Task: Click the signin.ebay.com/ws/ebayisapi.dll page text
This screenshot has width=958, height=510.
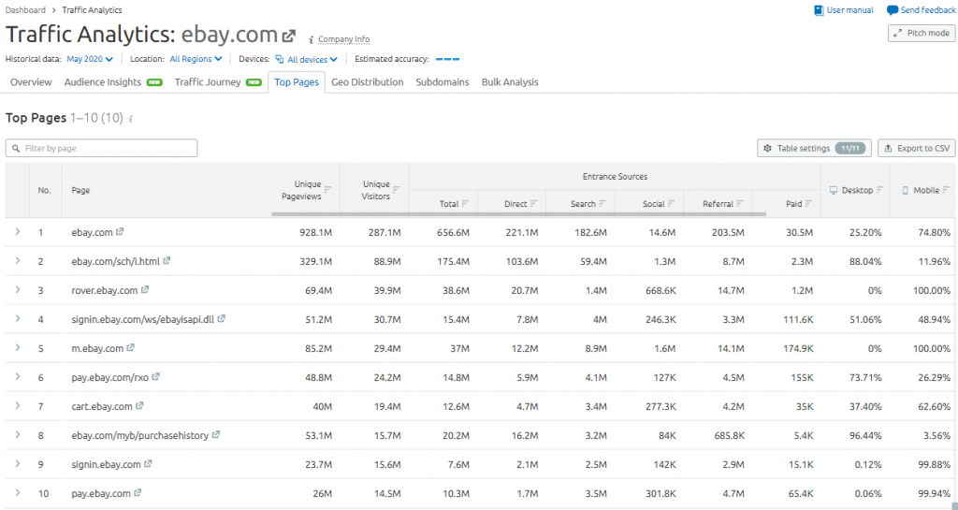Action: [x=143, y=319]
